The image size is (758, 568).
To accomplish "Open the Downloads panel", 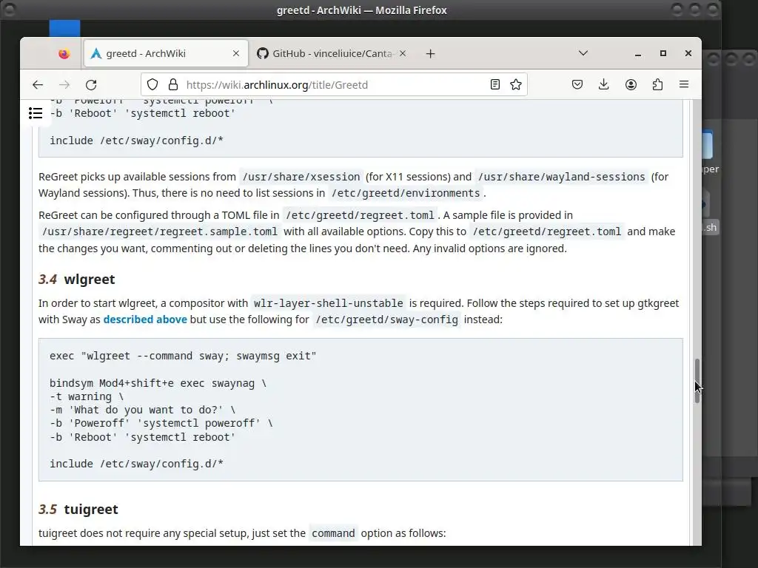I will click(604, 84).
